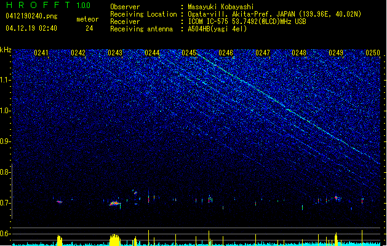This screenshot has width=387, height=246.
Task: Click the 0244 time marker
Action: pyautogui.click(x=152, y=53)
